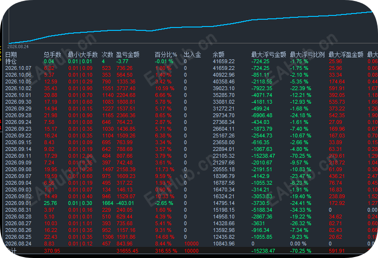
Task: Select the 2026.10.02 date row
Action: [18, 88]
